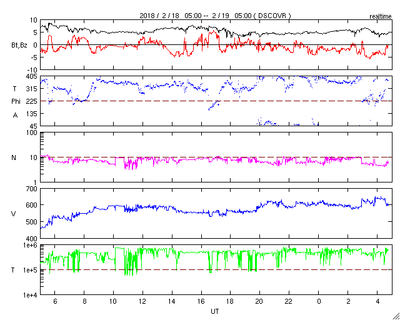Click the "A" label under Phi
This screenshot has width=400, height=320.
[15, 116]
